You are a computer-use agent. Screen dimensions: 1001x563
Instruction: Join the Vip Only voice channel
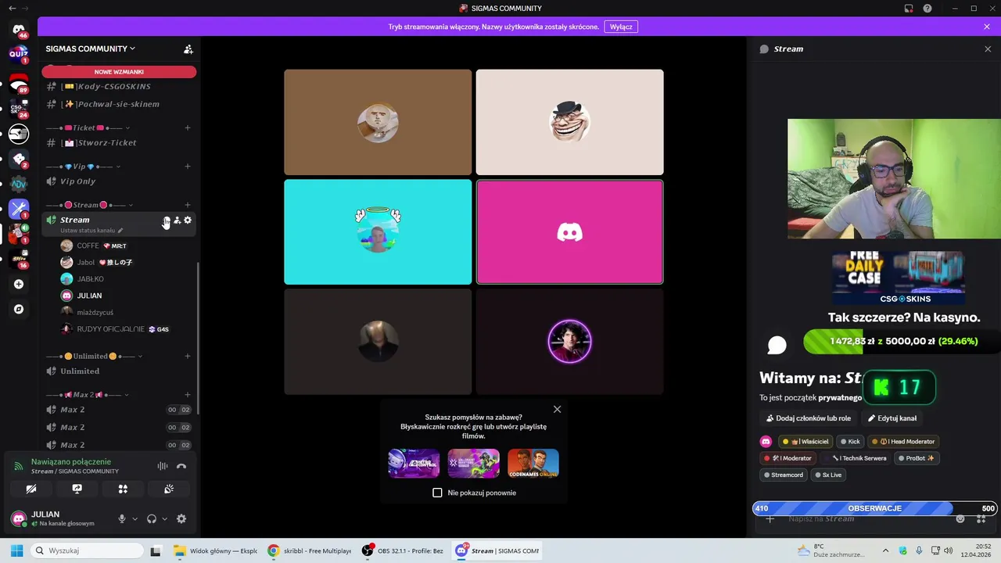point(119,181)
